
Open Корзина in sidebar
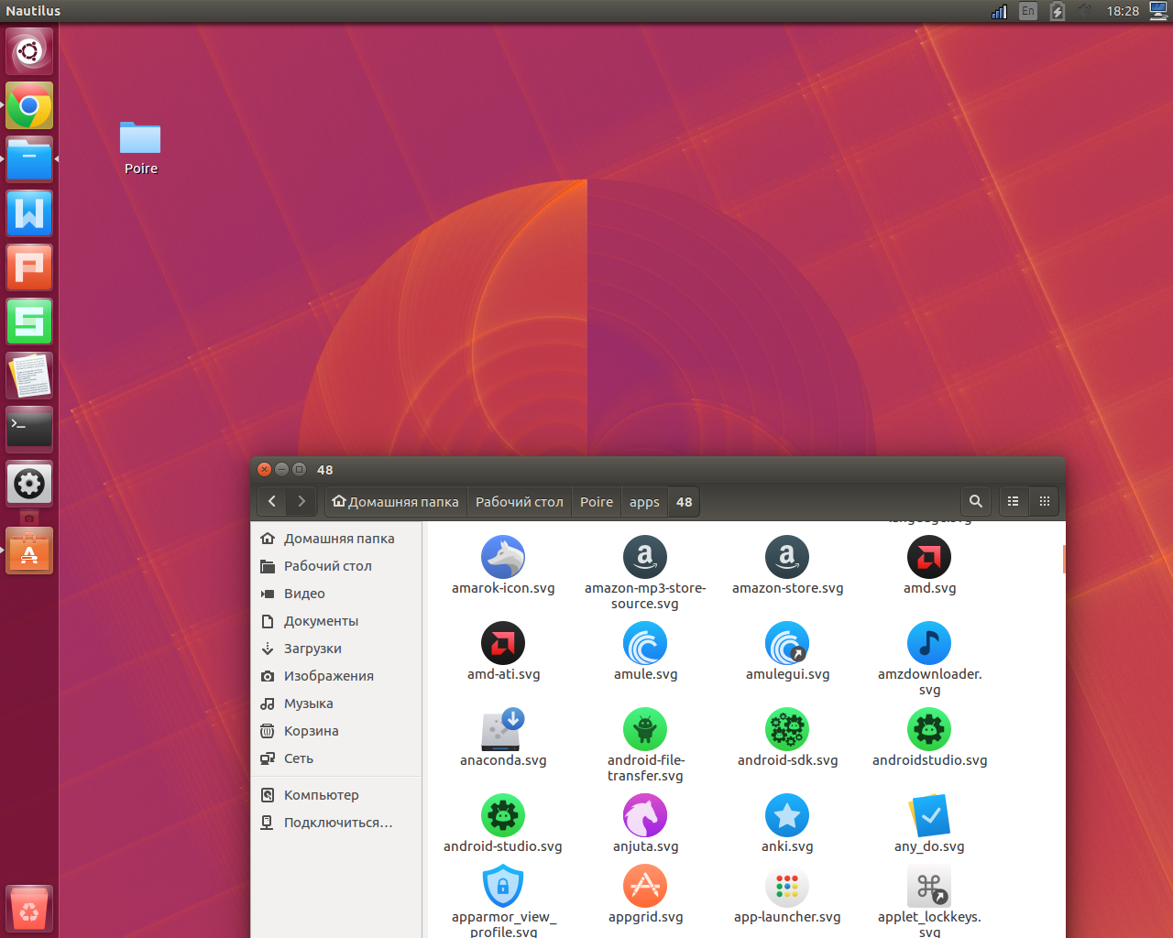coord(336,731)
